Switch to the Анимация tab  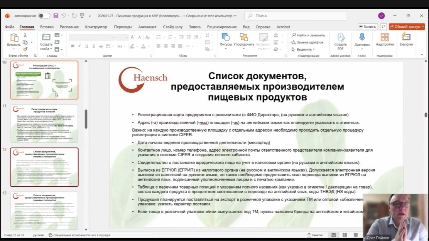[x=147, y=27]
